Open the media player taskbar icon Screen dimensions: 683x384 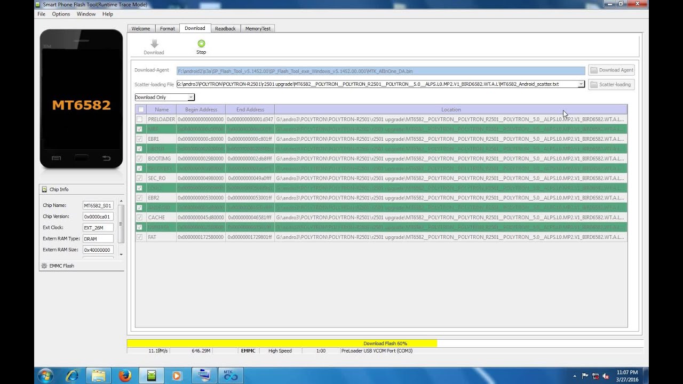coord(177,375)
